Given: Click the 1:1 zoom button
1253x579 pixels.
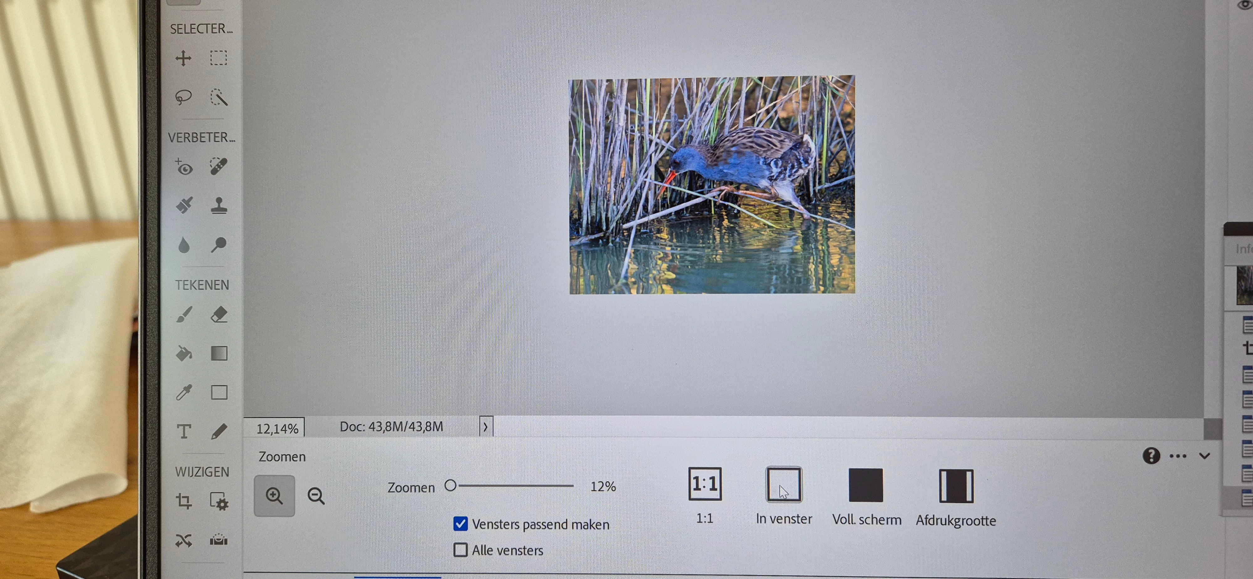Looking at the screenshot, I should [x=705, y=484].
